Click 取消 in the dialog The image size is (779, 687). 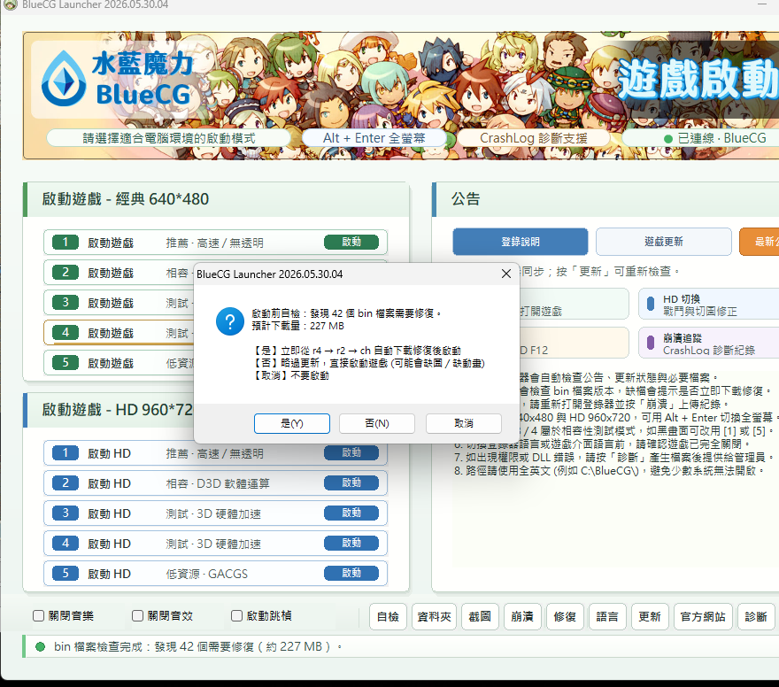464,423
